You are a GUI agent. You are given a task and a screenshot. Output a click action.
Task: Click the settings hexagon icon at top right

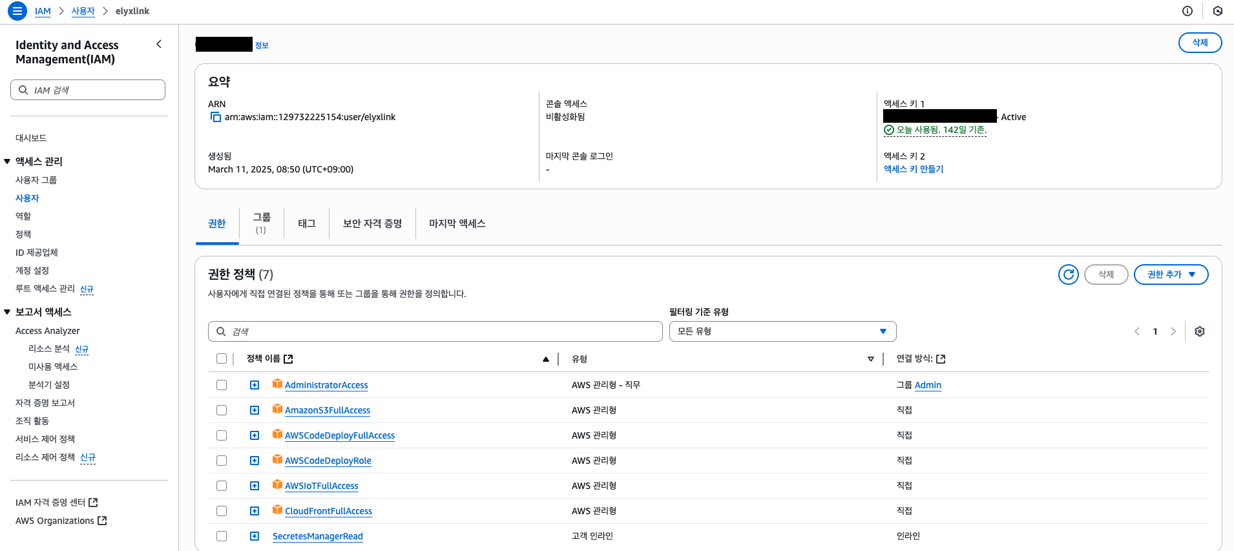tap(1218, 11)
